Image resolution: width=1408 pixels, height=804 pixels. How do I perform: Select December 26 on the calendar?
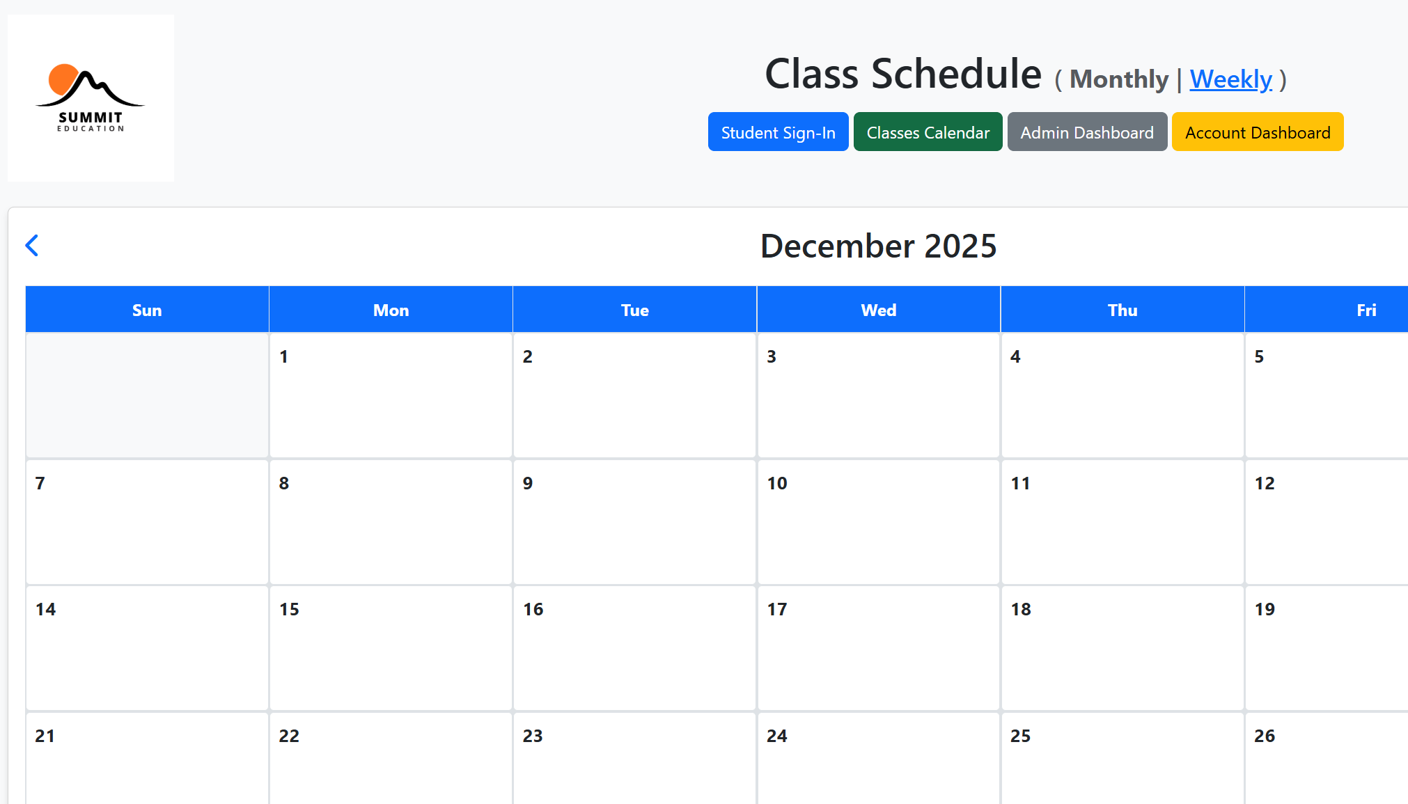tap(1323, 759)
